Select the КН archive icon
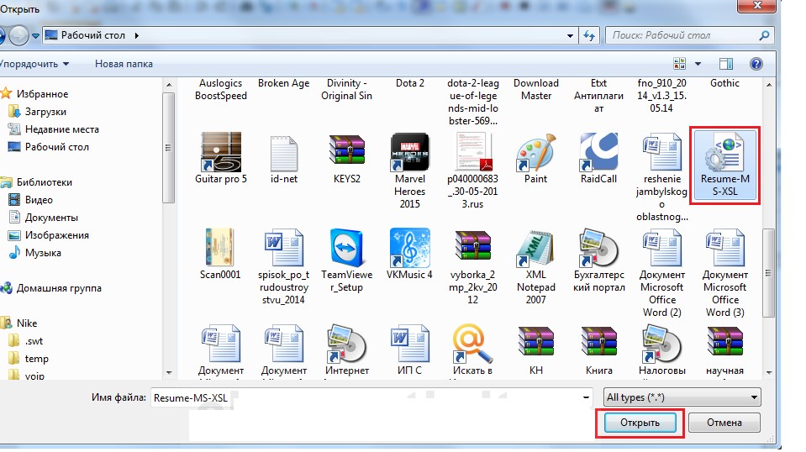The image size is (806, 452). pyautogui.click(x=535, y=341)
